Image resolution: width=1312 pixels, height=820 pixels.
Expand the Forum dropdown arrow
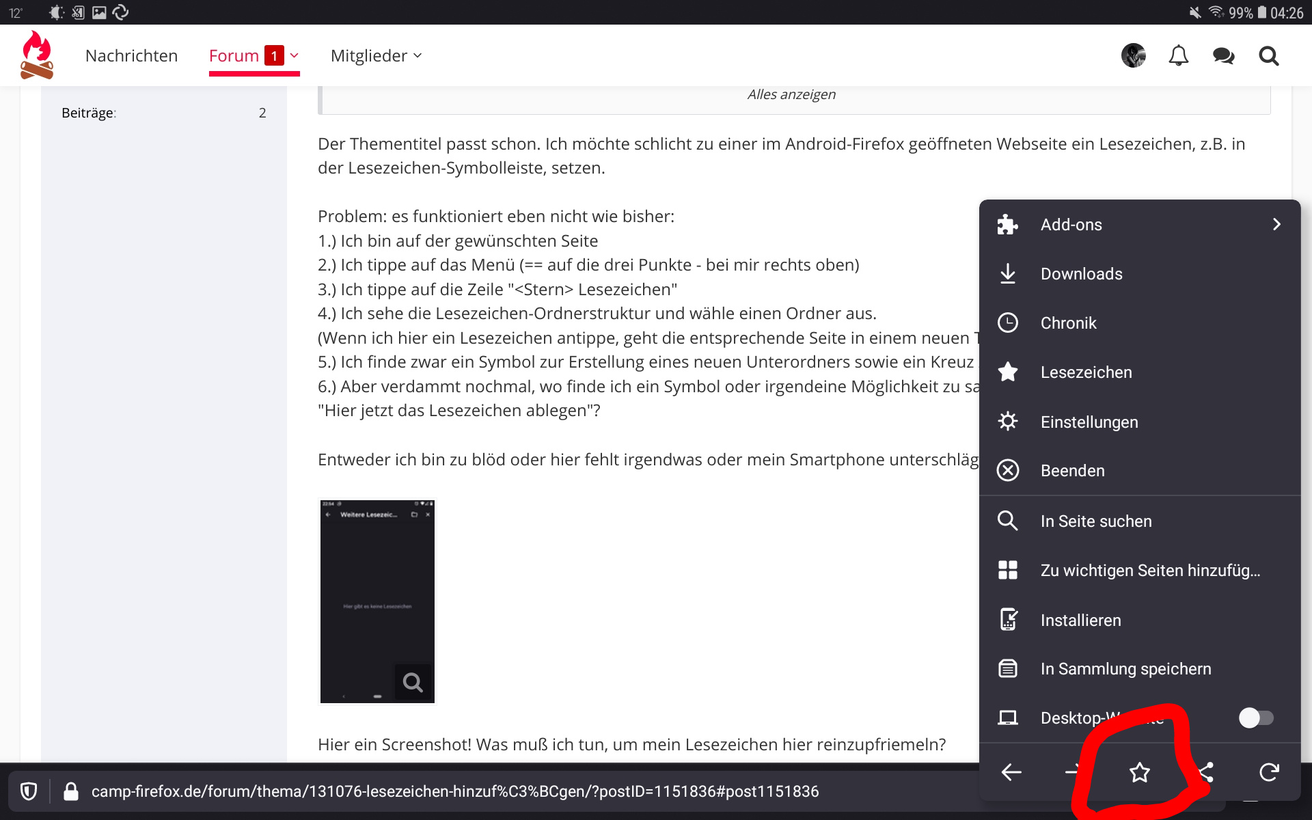click(x=295, y=56)
